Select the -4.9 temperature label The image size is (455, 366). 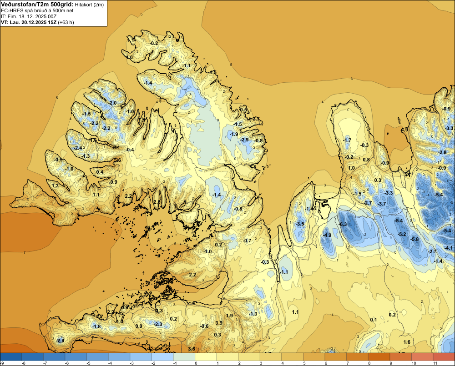327,235
